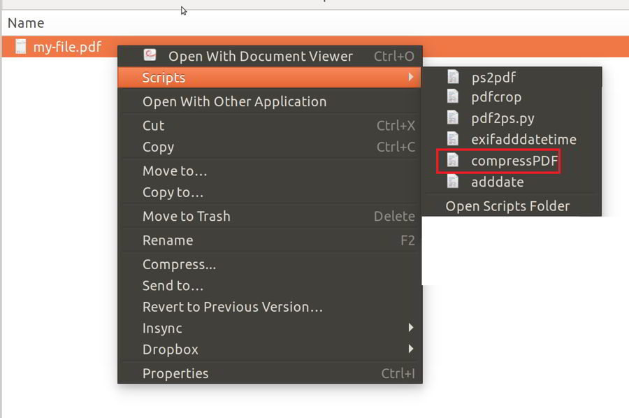Select Compress… menu entry

click(x=179, y=264)
